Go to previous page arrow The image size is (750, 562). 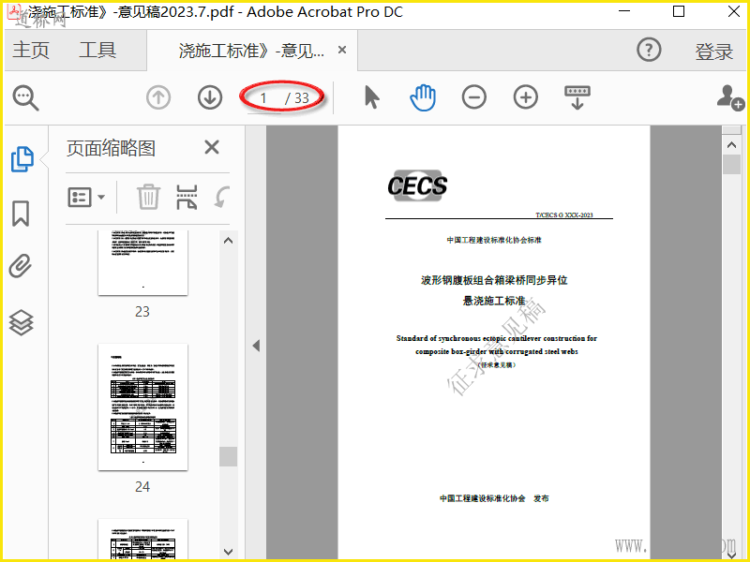click(x=158, y=97)
